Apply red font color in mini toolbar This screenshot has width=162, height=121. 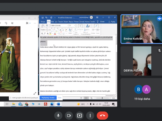point(55,34)
